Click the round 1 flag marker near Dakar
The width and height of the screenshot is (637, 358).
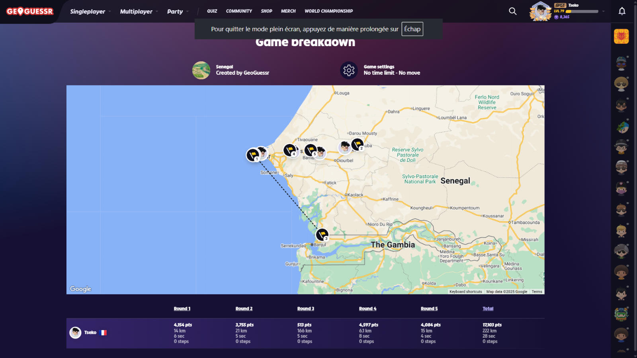click(253, 154)
